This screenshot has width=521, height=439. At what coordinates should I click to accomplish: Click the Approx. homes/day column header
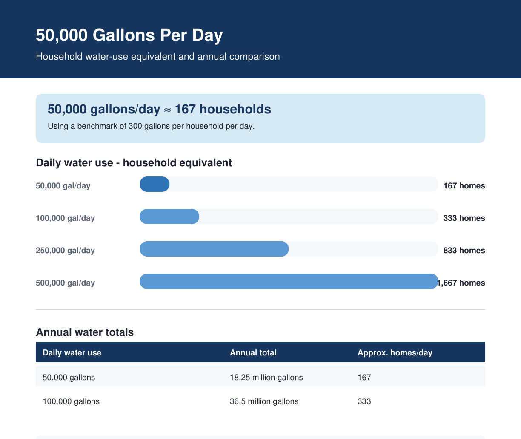click(395, 352)
